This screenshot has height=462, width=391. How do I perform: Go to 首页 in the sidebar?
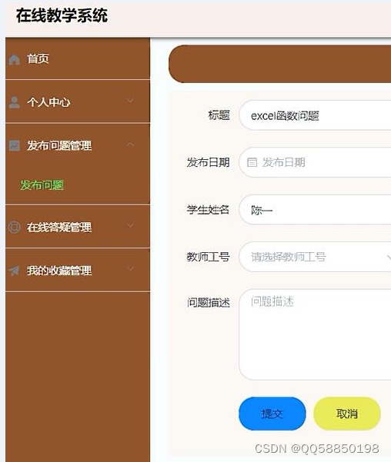(78, 58)
